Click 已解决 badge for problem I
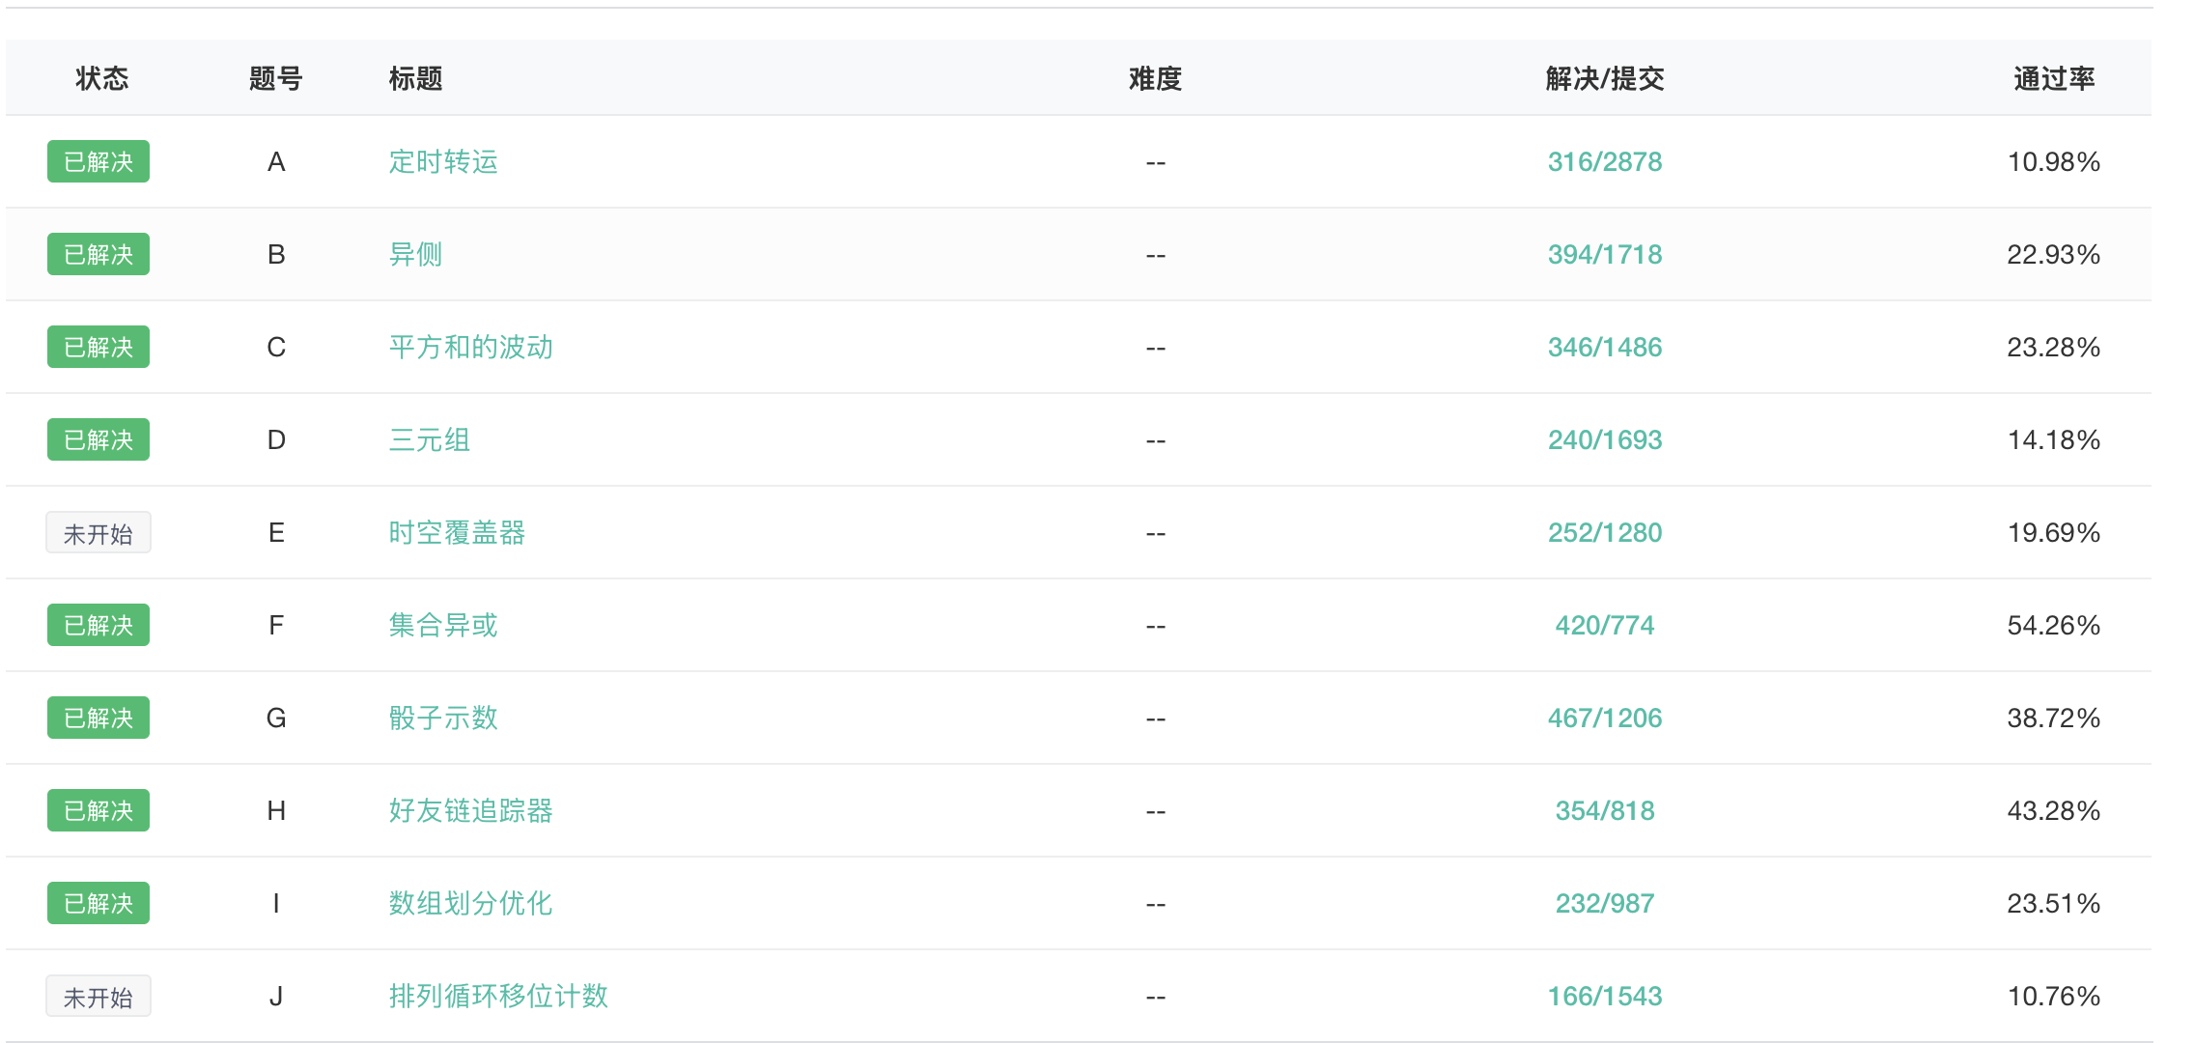Image resolution: width=2194 pixels, height=1043 pixels. [98, 903]
